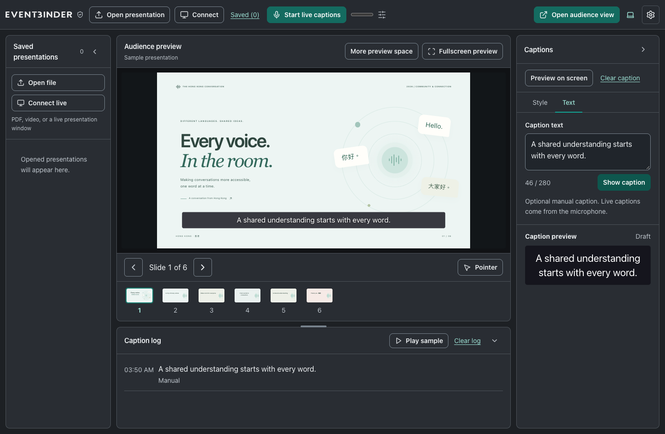Click Open file in the sidebar
Image resolution: width=665 pixels, height=434 pixels.
click(x=58, y=83)
